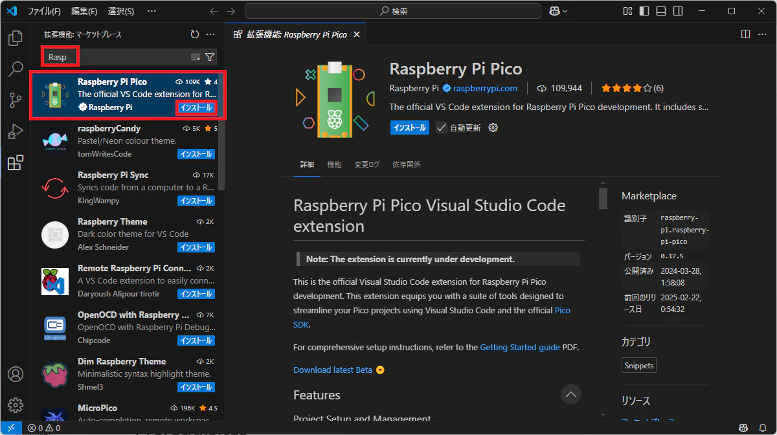Split the editor to the right

pyautogui.click(x=745, y=34)
